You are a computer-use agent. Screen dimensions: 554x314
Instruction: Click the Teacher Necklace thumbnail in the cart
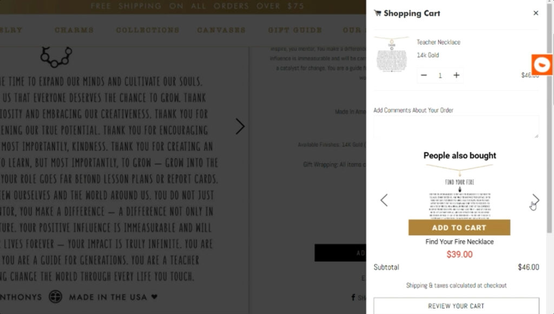coord(391,58)
